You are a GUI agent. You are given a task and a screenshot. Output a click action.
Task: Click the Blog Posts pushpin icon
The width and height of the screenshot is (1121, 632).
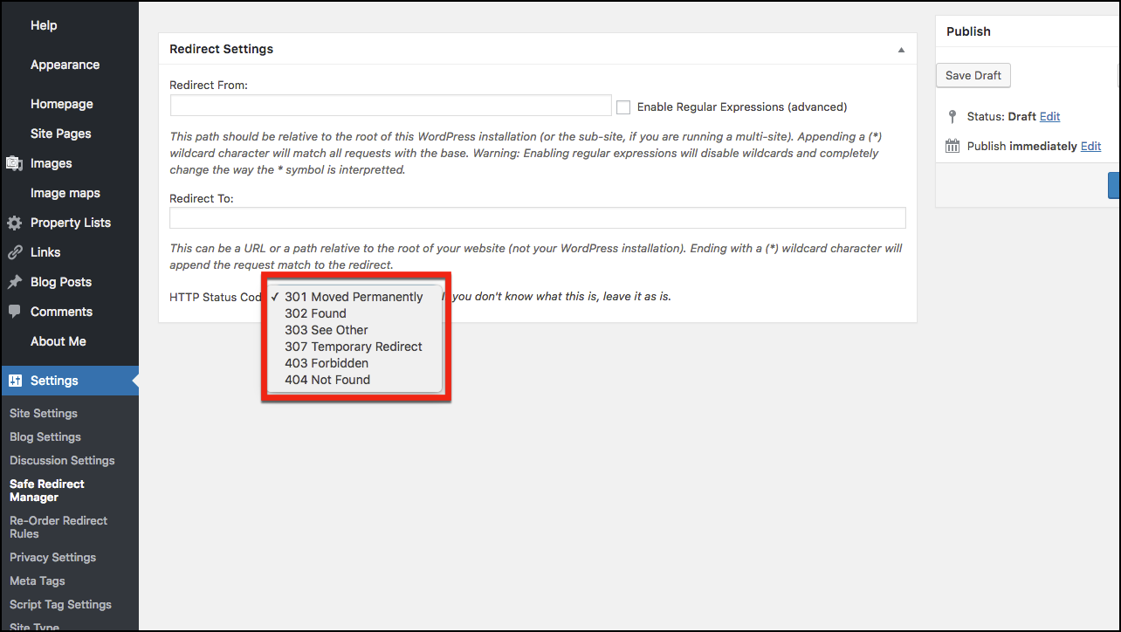14,282
